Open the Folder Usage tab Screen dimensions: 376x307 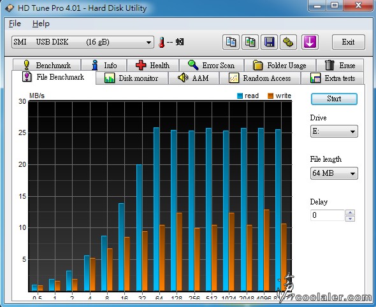coord(280,65)
